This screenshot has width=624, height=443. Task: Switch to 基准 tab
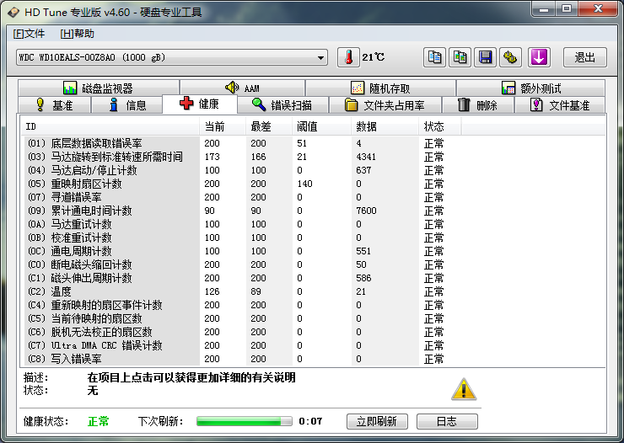coord(55,105)
